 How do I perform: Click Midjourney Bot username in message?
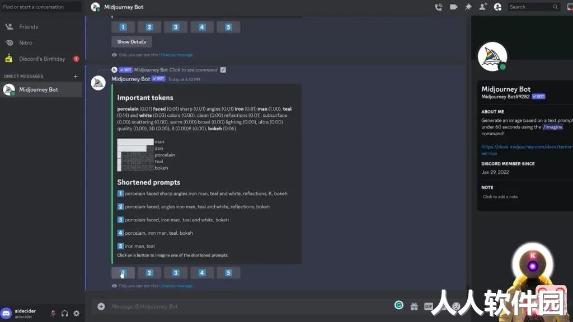click(x=131, y=79)
